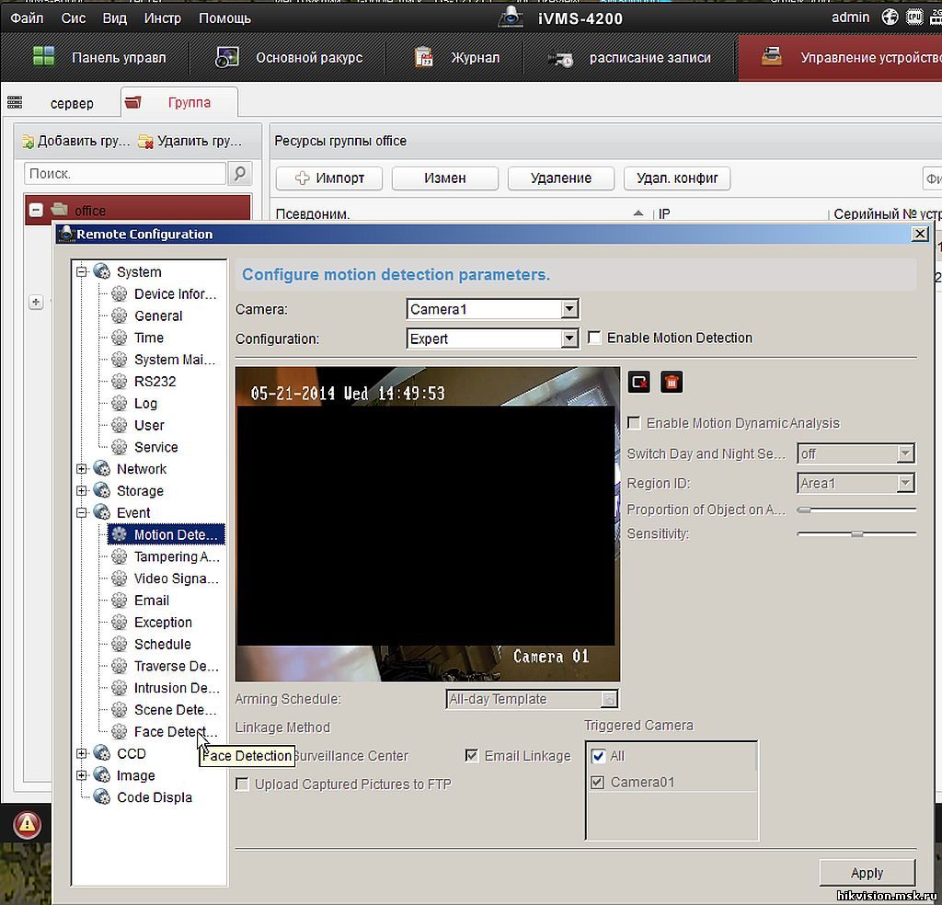Click the Image gear icon in tree
The image size is (942, 905).
coord(102,775)
